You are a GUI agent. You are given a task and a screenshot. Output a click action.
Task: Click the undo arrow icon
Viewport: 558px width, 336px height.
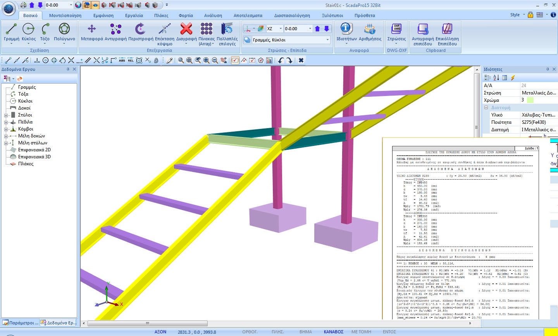(281, 60)
